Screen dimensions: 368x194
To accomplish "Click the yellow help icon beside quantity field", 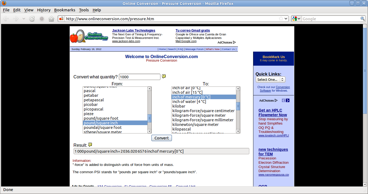I will pyautogui.click(x=164, y=76).
